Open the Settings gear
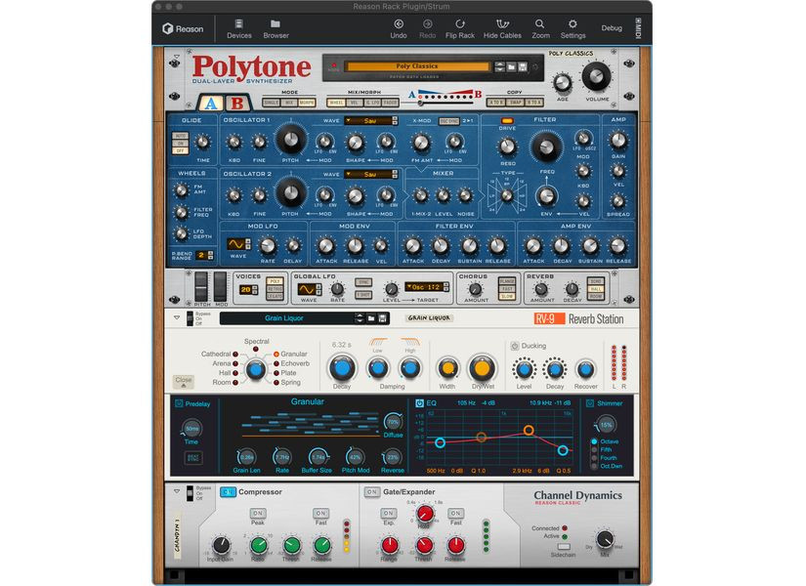The image size is (806, 586). (573, 28)
